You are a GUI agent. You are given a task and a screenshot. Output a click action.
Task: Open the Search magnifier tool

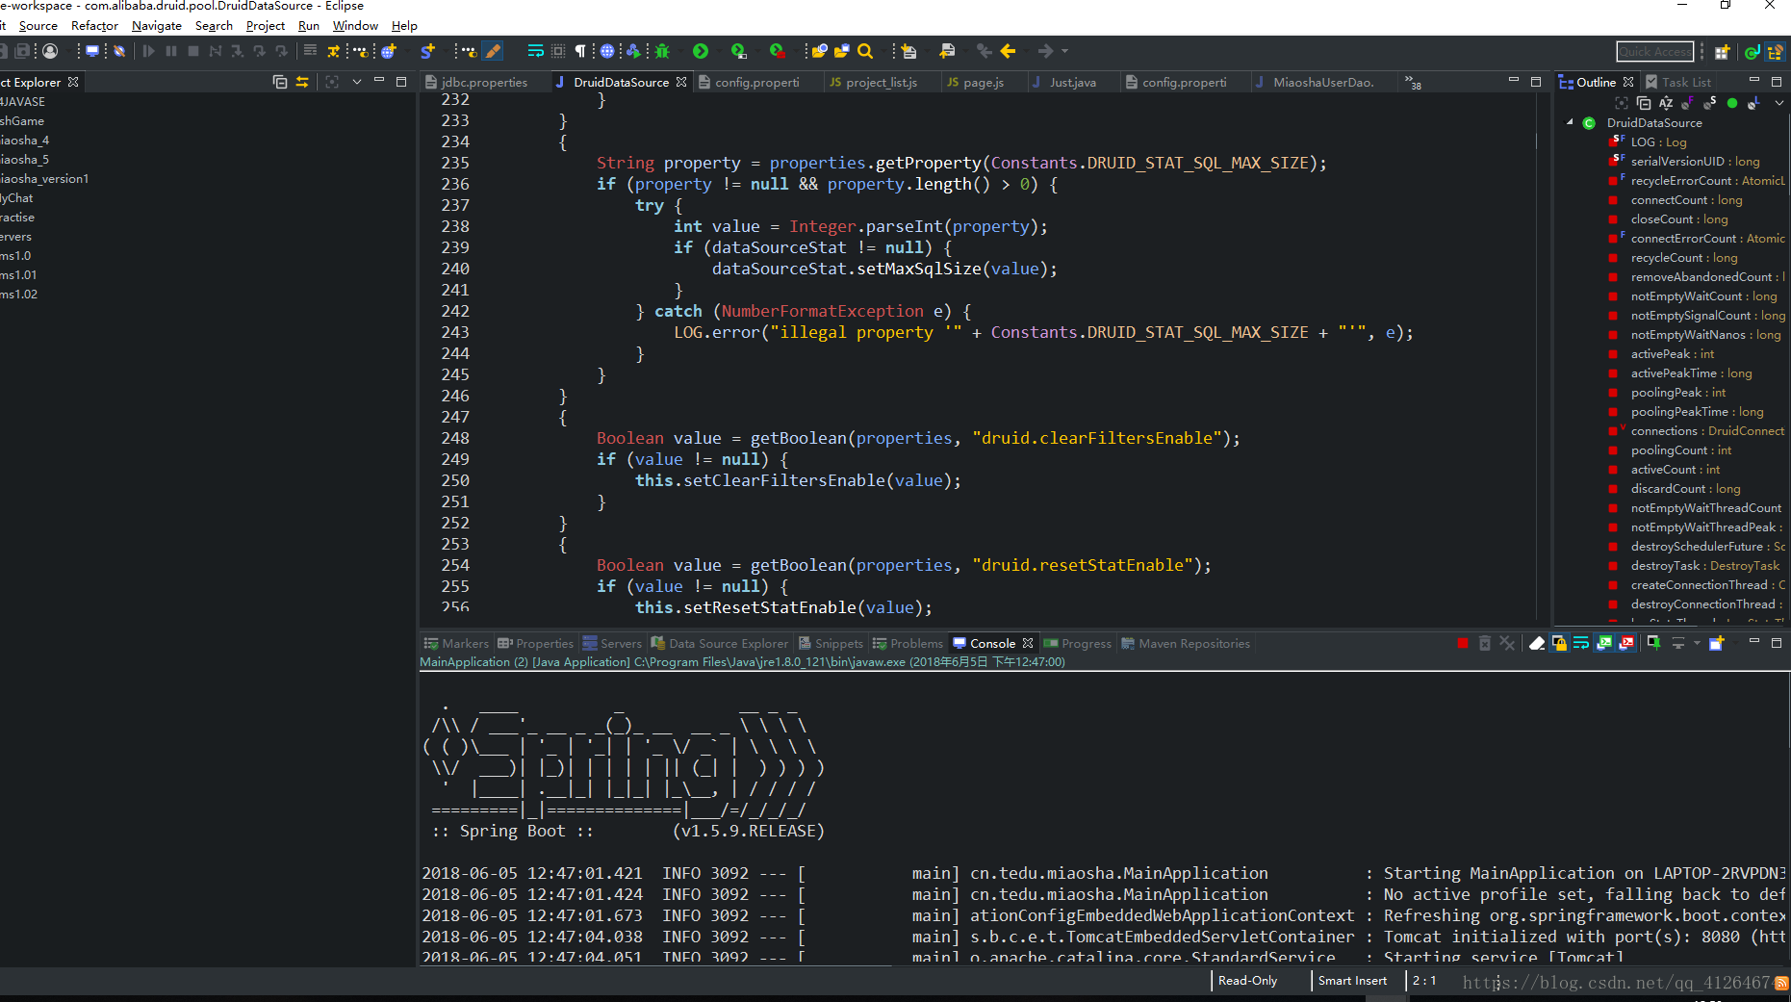tap(865, 51)
